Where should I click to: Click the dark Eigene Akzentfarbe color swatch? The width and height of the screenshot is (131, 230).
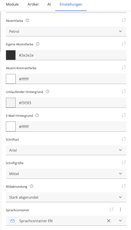tap(11, 55)
